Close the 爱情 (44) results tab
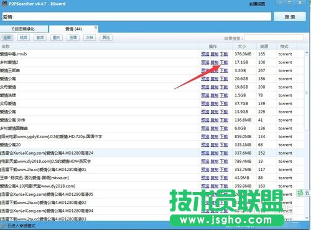Image resolution: width=311 pixels, height=230 pixels. tap(96, 27)
